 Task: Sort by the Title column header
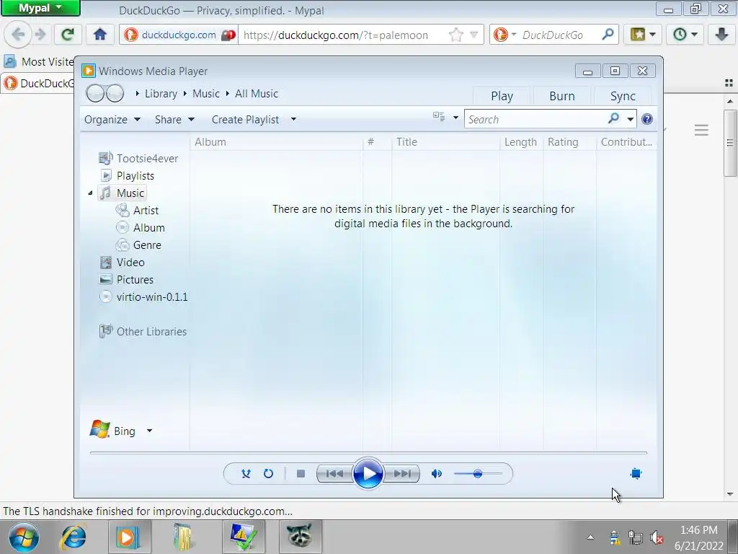coord(445,142)
